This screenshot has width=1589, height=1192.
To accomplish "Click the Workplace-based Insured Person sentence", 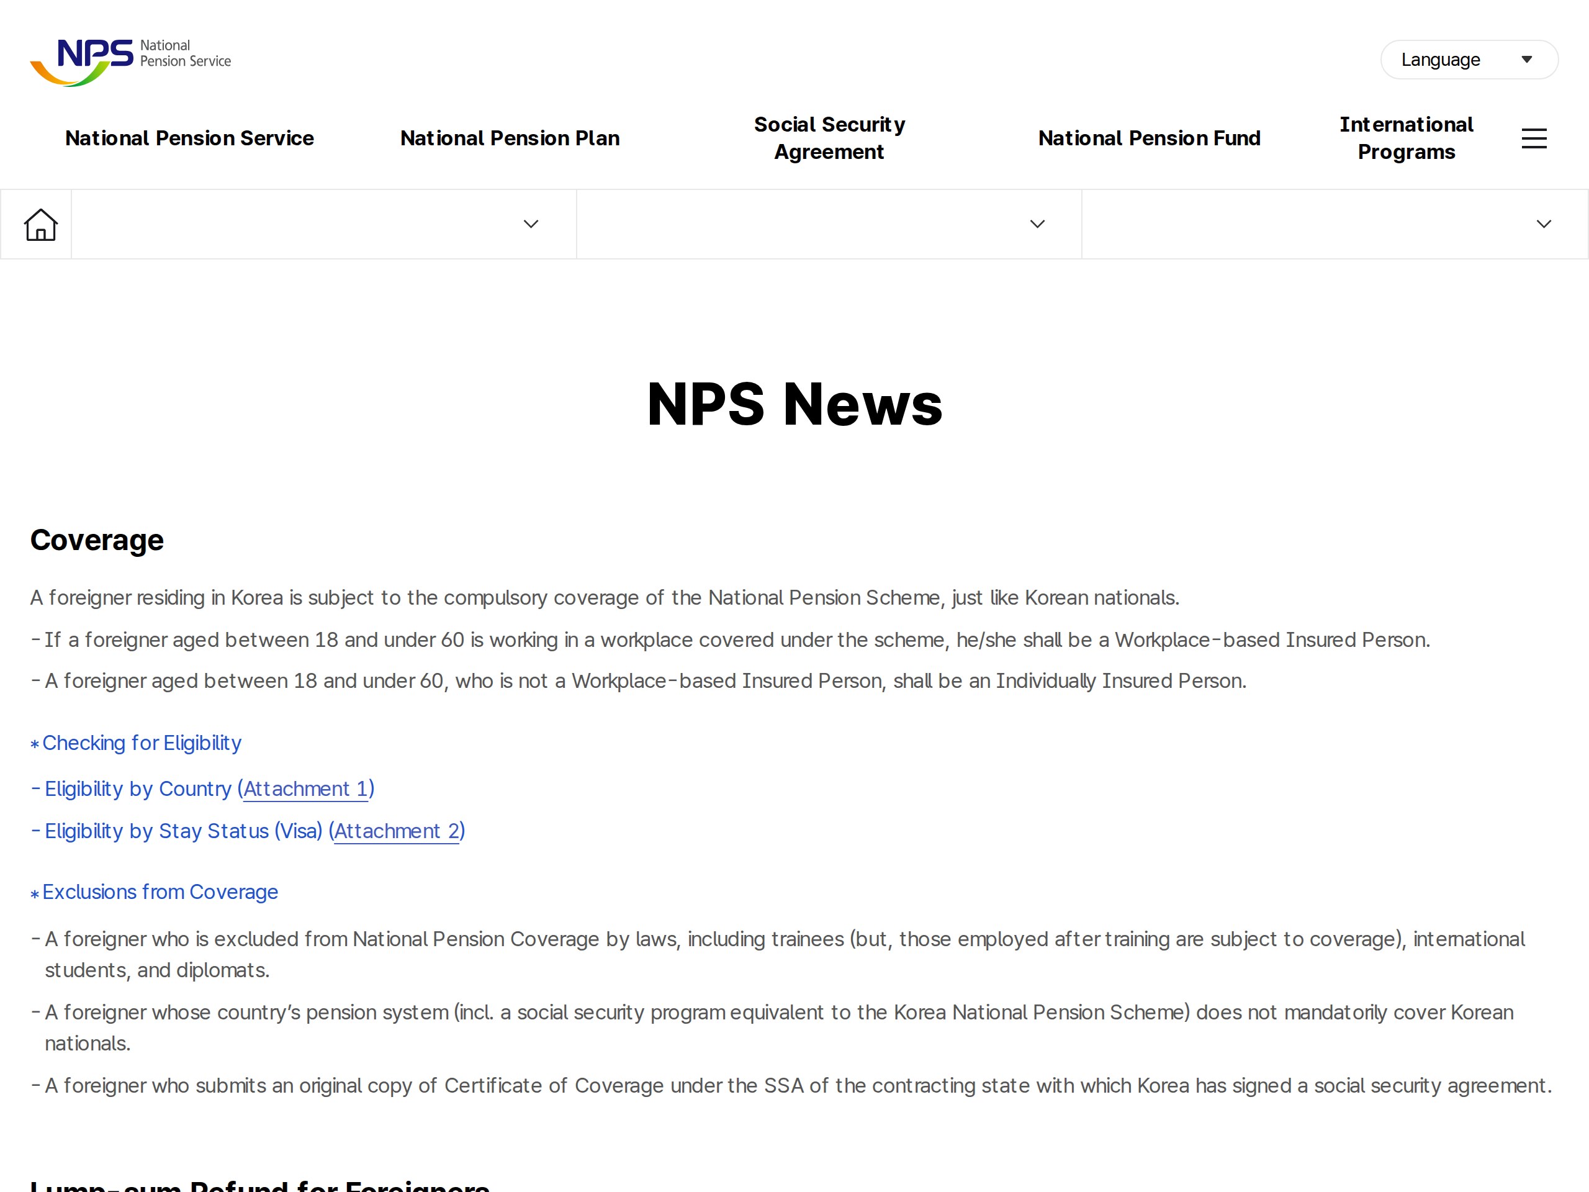I will tap(737, 639).
